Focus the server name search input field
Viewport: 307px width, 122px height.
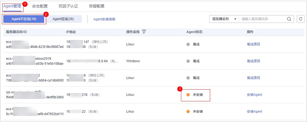point(263,19)
